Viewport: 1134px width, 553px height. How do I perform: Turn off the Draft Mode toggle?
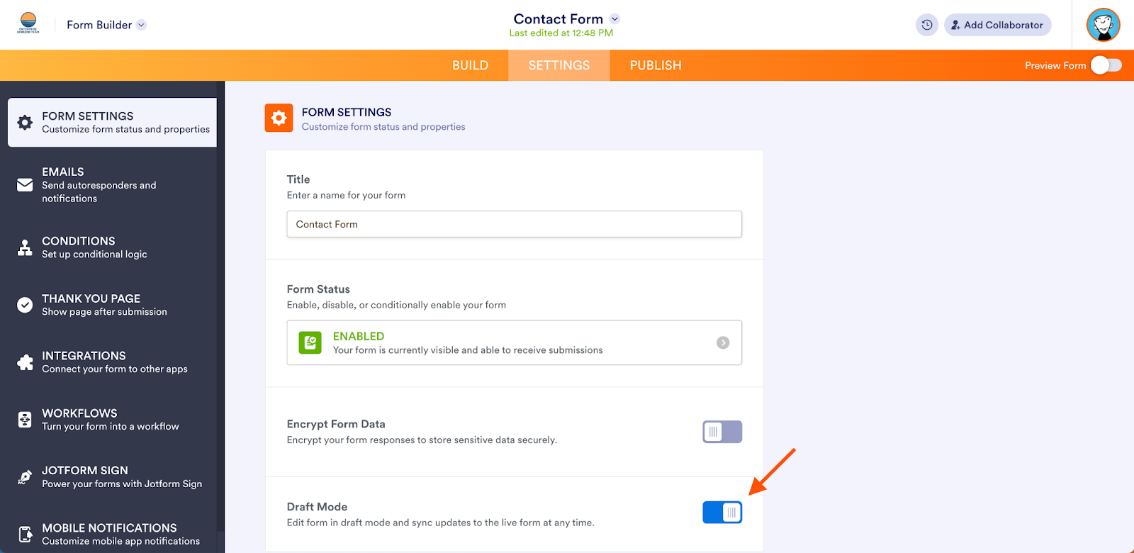point(722,513)
